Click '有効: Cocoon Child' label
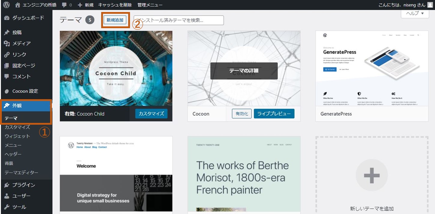The height and width of the screenshot is (214, 435). (84, 114)
